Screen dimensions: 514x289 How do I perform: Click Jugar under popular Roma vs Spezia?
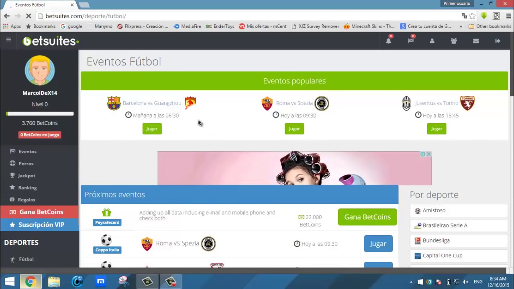(x=294, y=129)
